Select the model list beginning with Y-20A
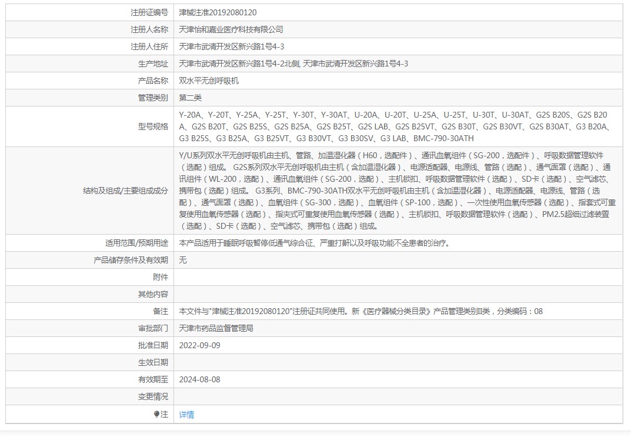Viewport: 631px width, 437px height. tap(395, 126)
